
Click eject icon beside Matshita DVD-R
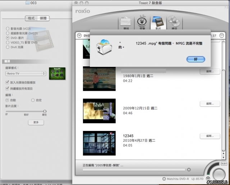click(164, 179)
